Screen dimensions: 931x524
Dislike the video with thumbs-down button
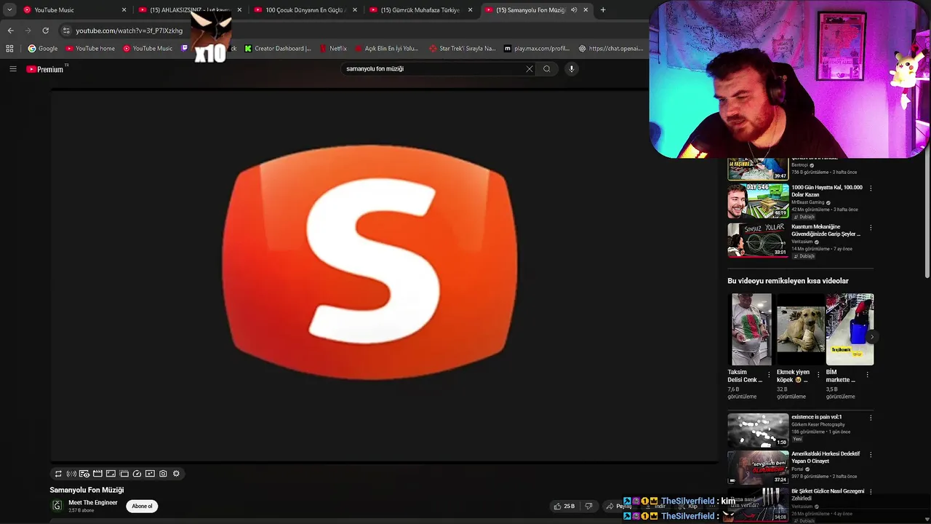tap(589, 506)
